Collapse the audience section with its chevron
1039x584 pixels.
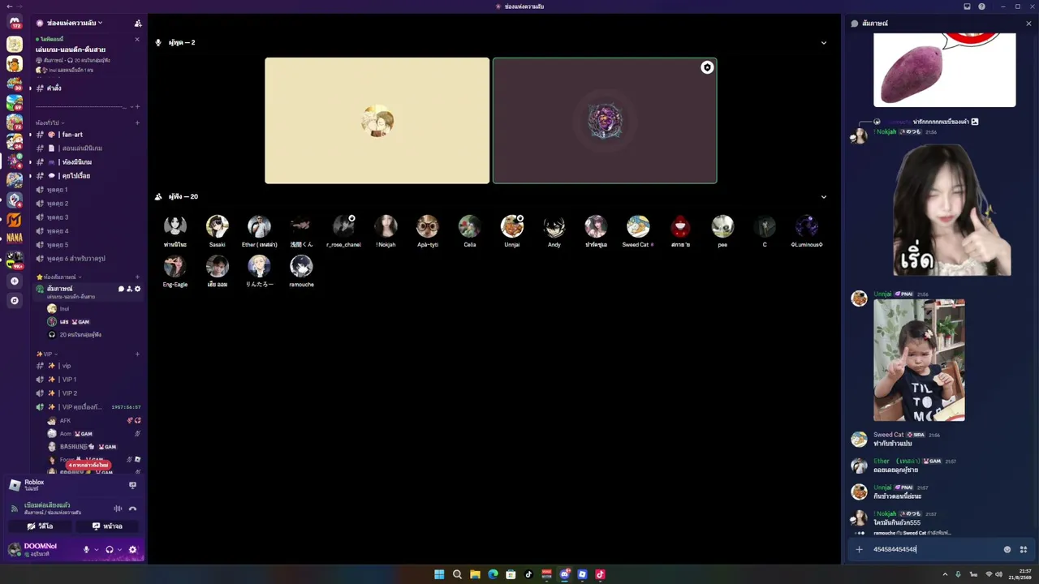(824, 197)
